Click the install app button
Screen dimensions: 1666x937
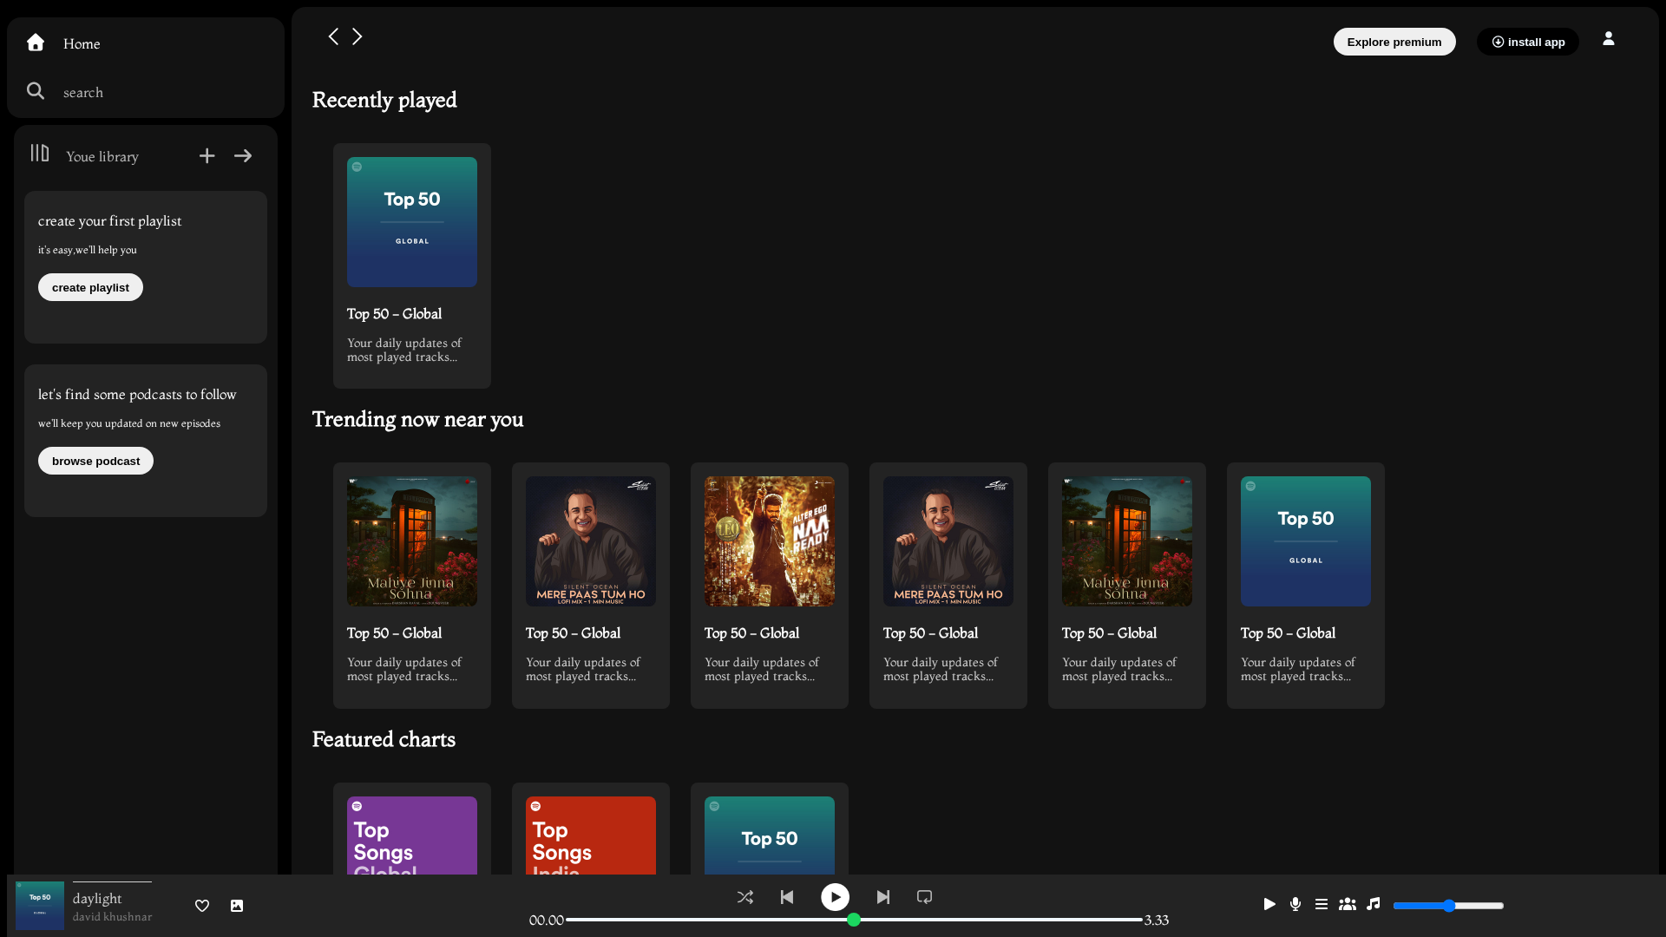tap(1528, 42)
